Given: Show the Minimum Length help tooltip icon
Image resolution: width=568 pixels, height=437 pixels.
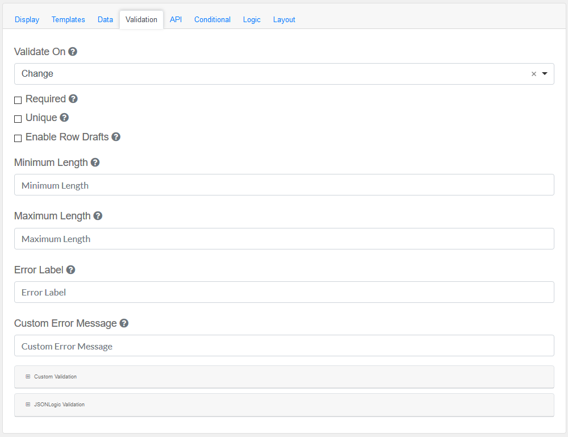Looking at the screenshot, I should [95, 163].
